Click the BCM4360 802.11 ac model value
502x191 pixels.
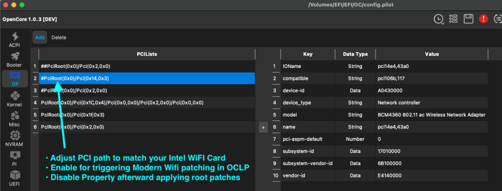pyautogui.click(x=432, y=115)
